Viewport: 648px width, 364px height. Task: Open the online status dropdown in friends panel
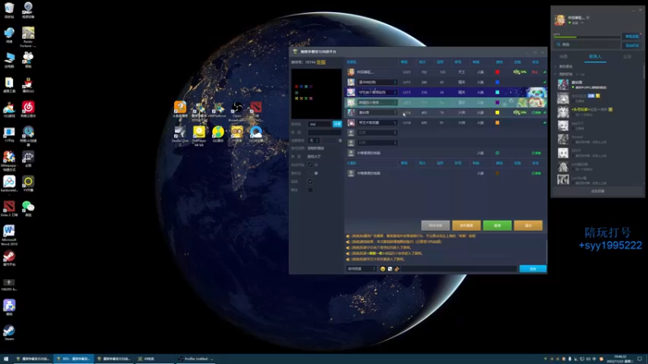(582, 23)
